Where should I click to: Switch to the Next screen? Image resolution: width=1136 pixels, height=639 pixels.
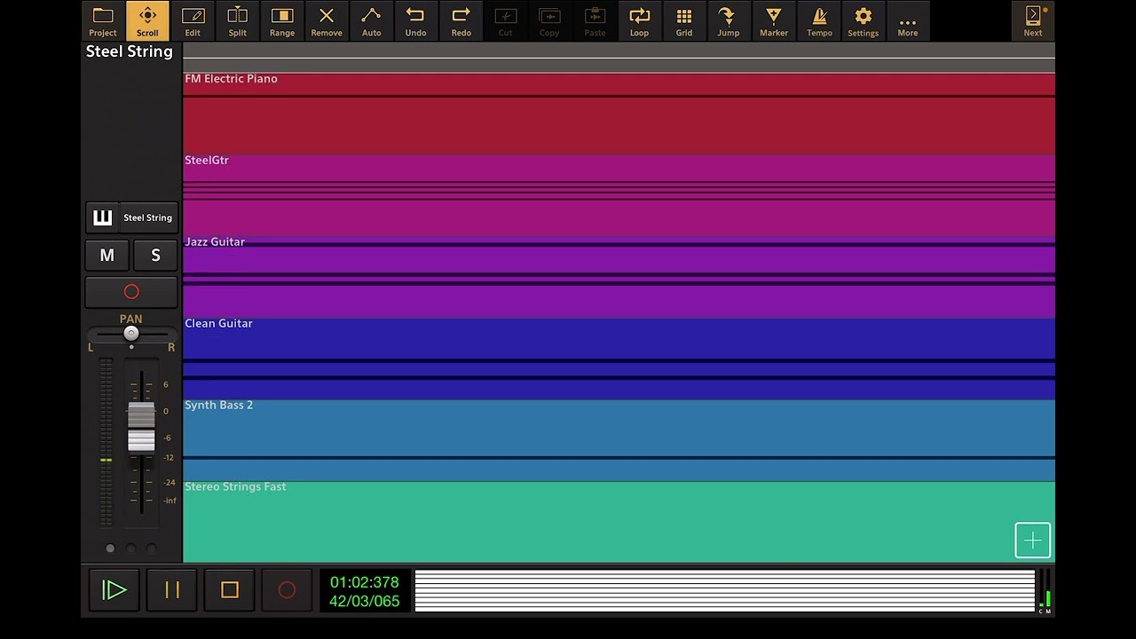click(1033, 21)
